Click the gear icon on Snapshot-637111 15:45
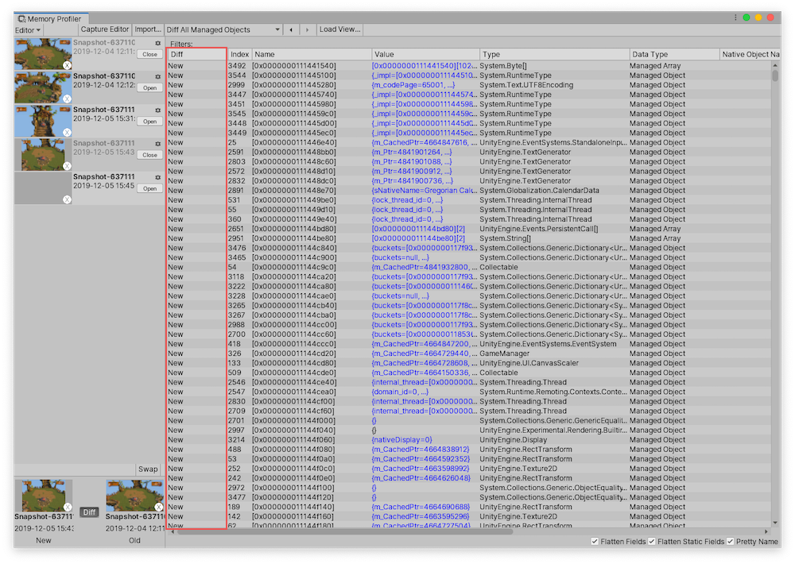This screenshot has height=564, width=795. [x=157, y=177]
